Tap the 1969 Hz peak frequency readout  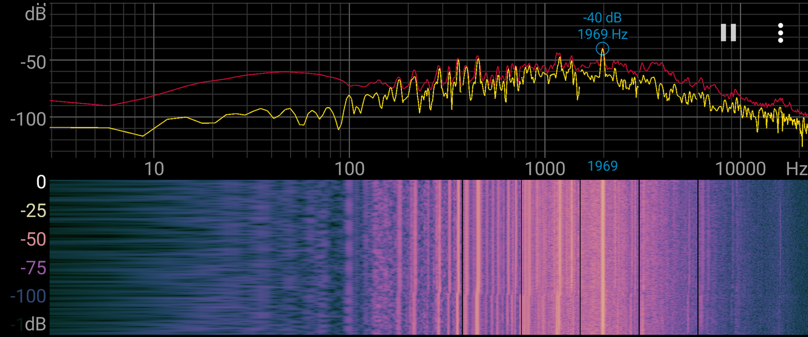tap(602, 34)
